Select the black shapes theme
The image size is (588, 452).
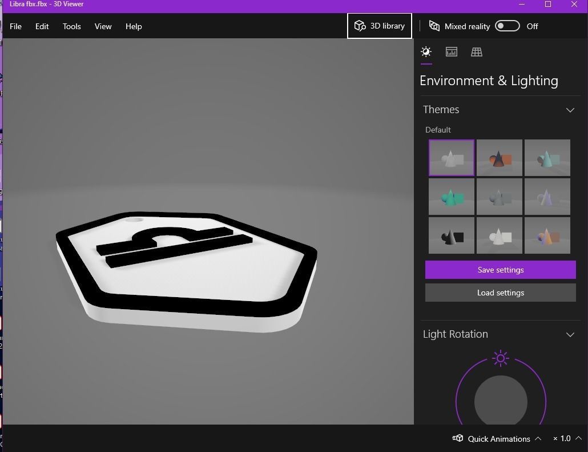[x=452, y=235]
